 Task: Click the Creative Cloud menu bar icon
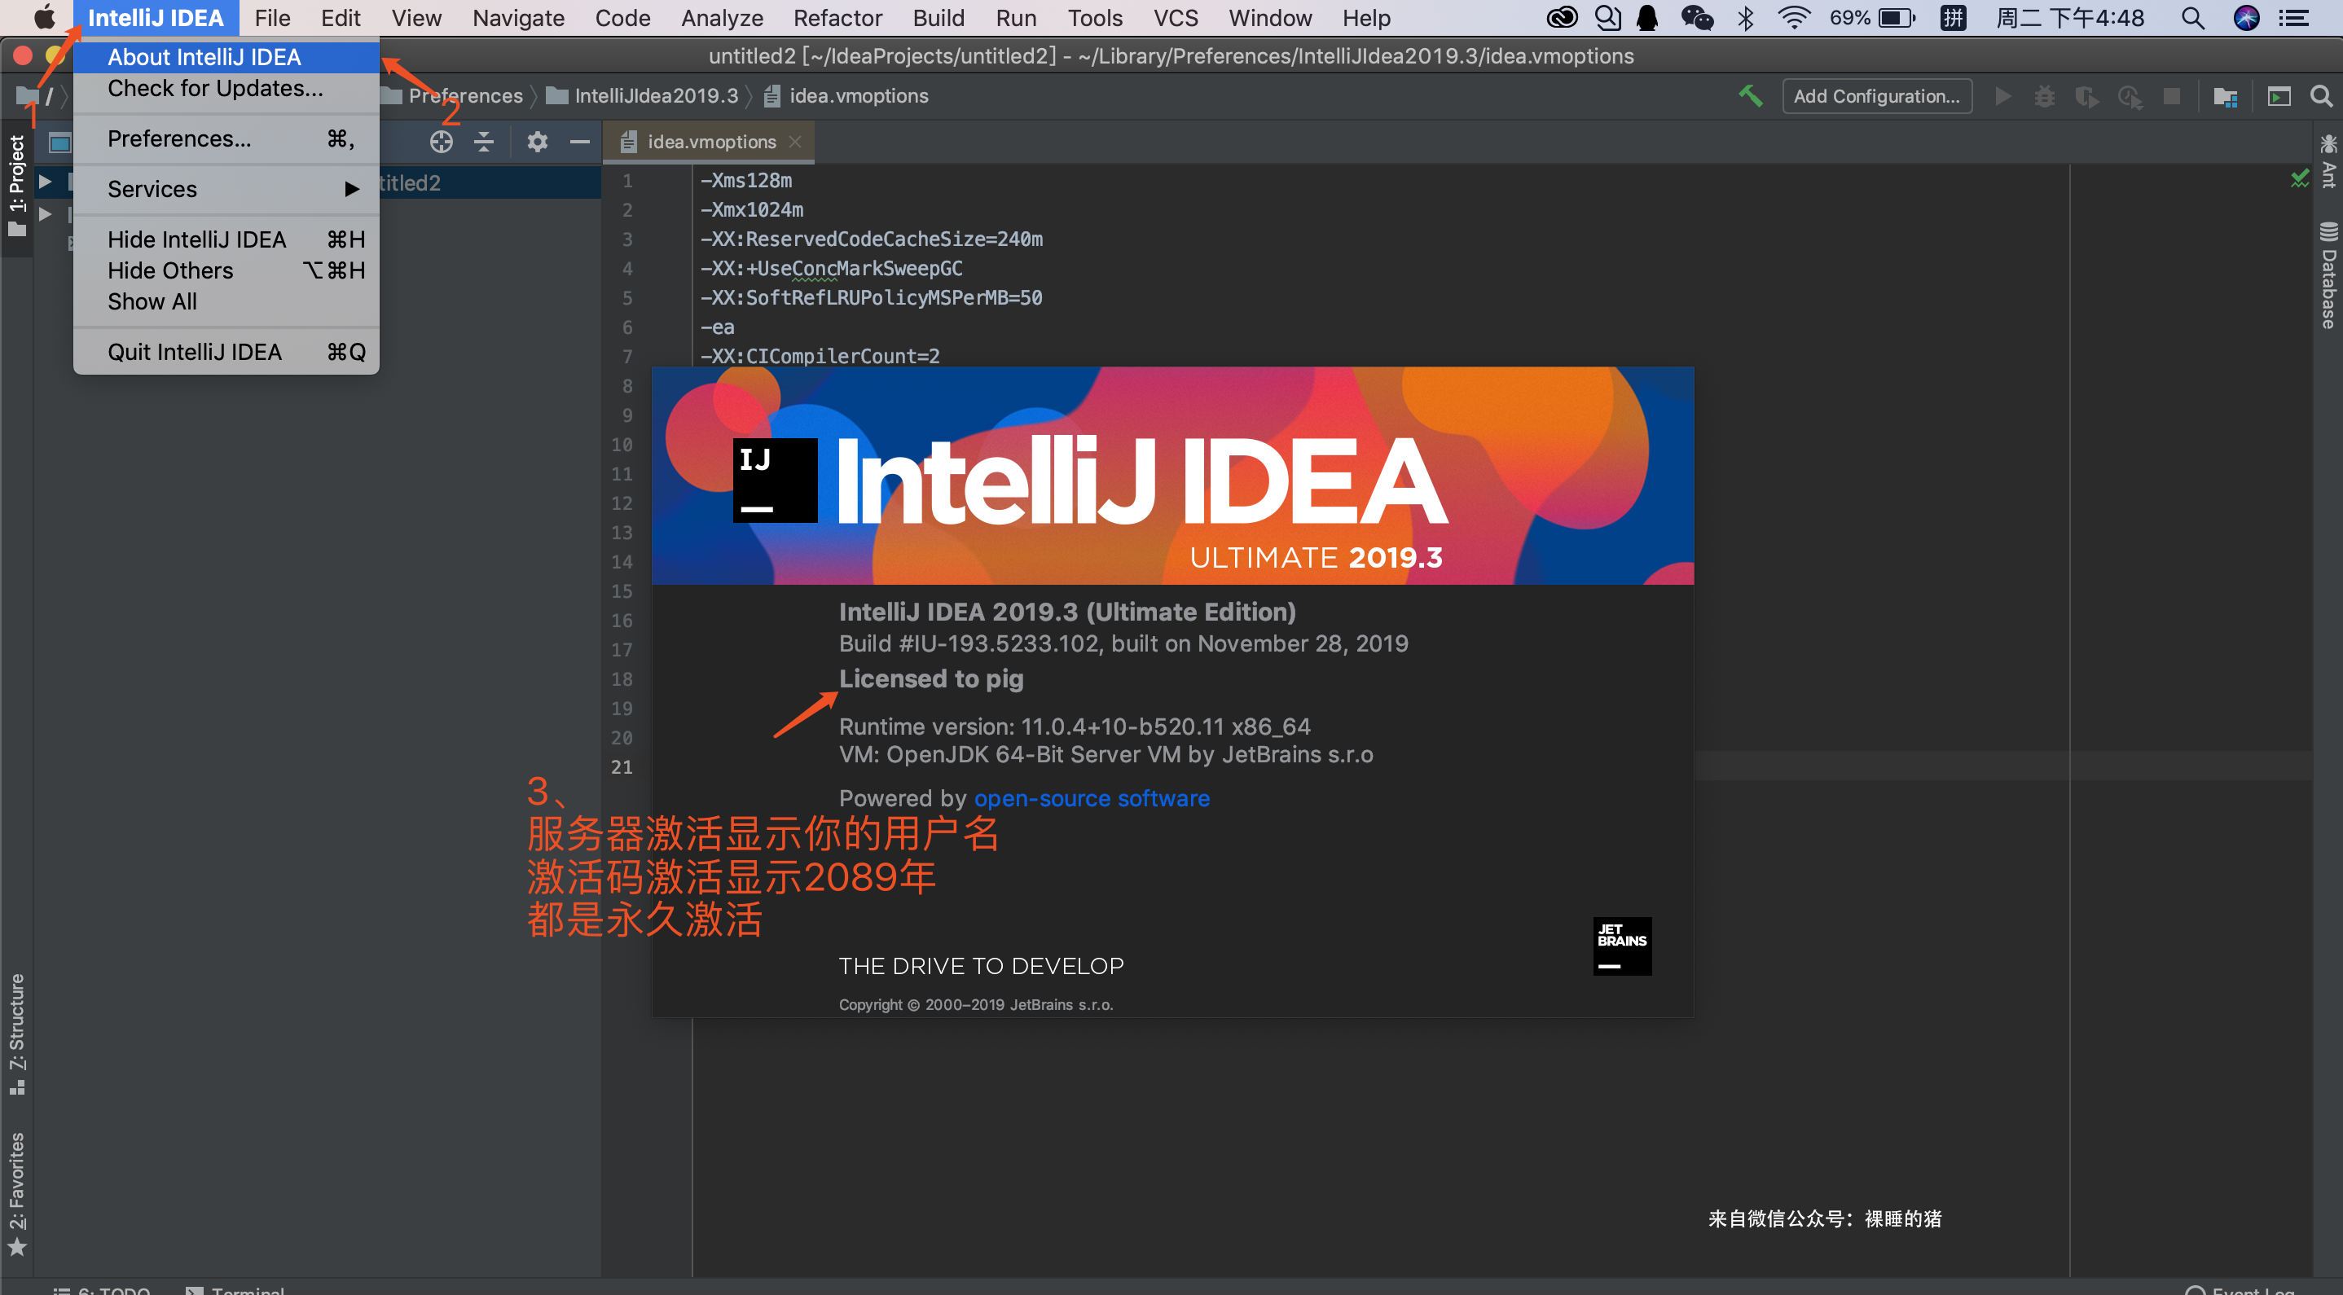click(1562, 18)
